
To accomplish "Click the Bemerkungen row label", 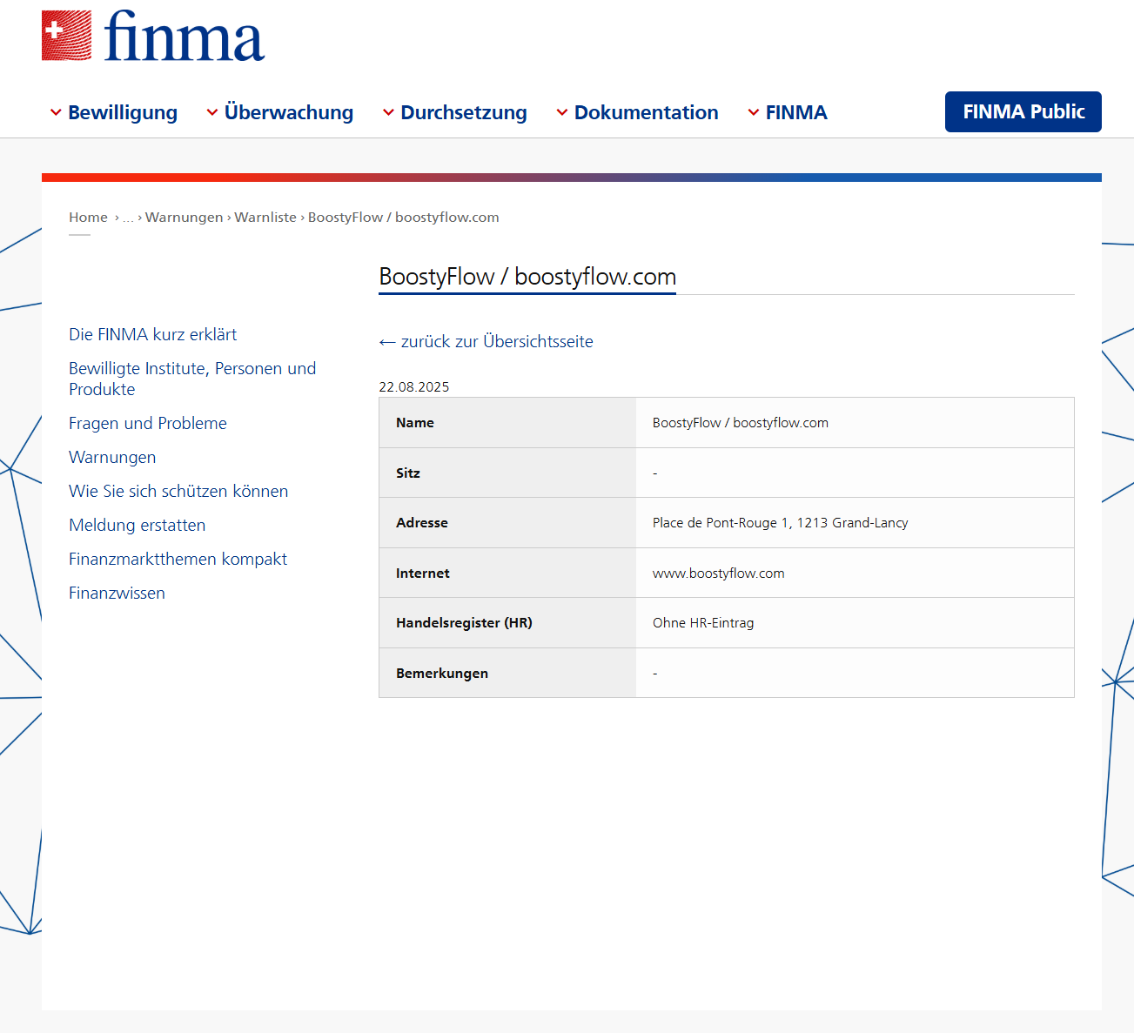I will click(x=442, y=674).
